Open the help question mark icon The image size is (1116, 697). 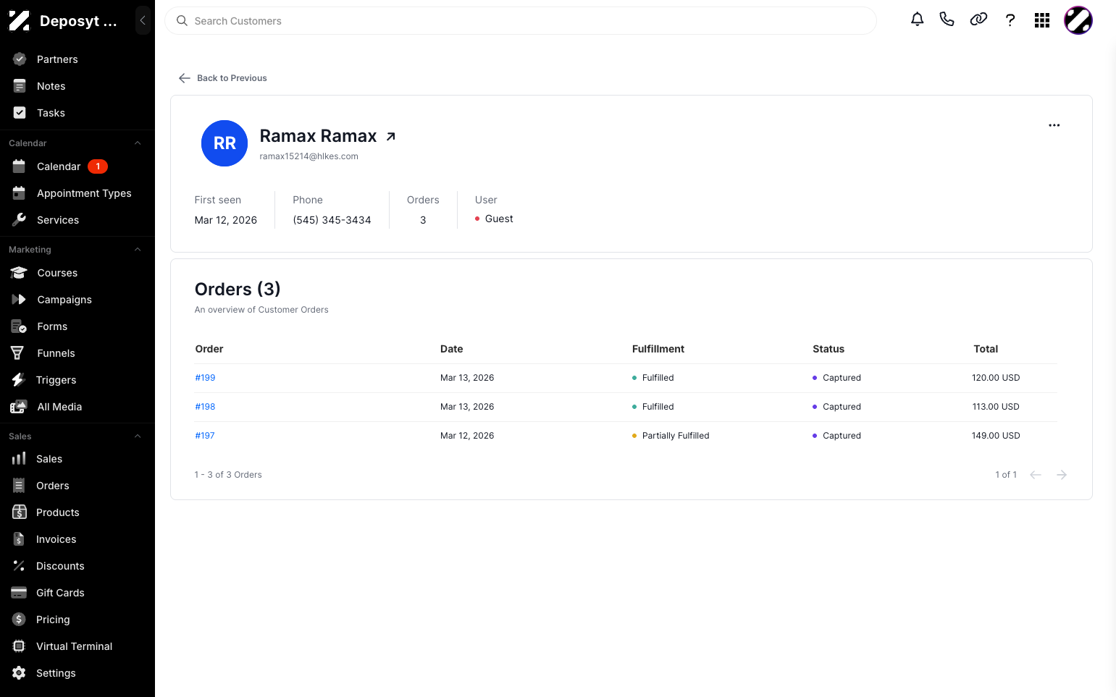coord(1010,20)
